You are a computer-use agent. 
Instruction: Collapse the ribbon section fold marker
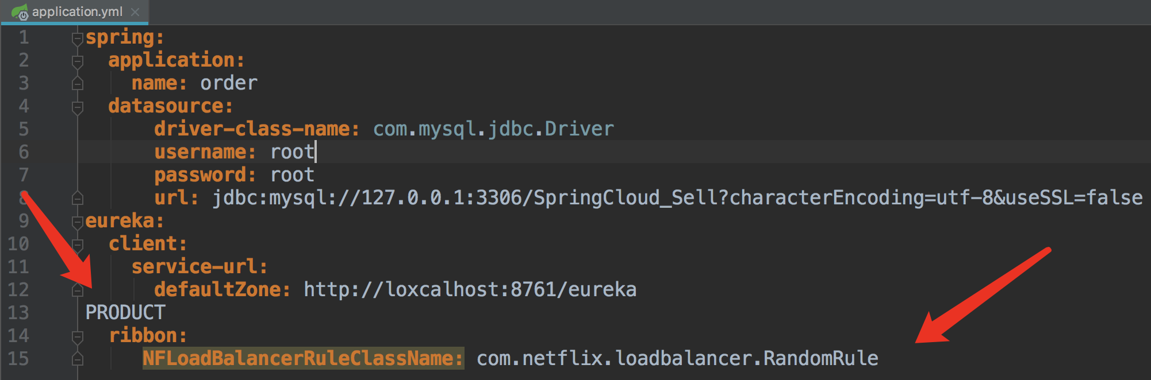tap(78, 336)
